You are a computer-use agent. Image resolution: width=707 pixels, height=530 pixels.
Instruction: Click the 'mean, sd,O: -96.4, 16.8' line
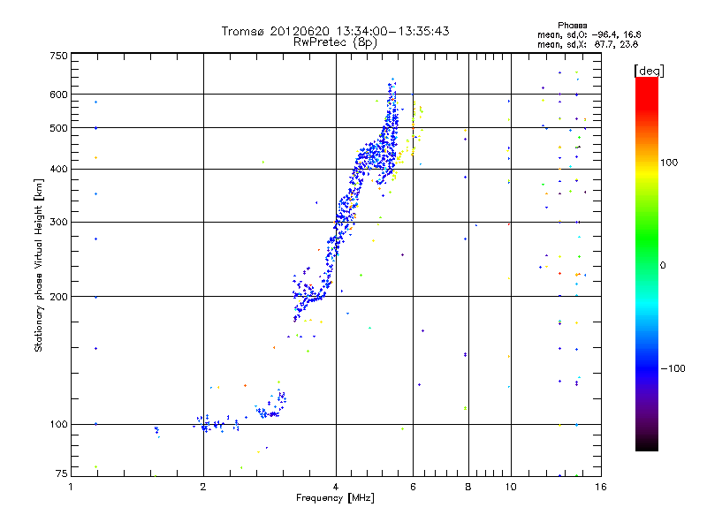pyautogui.click(x=589, y=34)
